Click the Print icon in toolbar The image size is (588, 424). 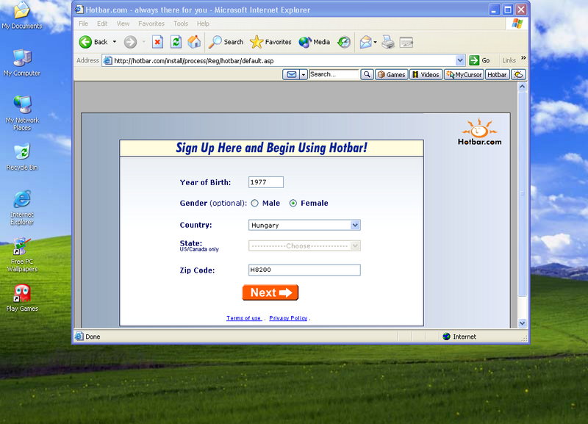point(388,42)
